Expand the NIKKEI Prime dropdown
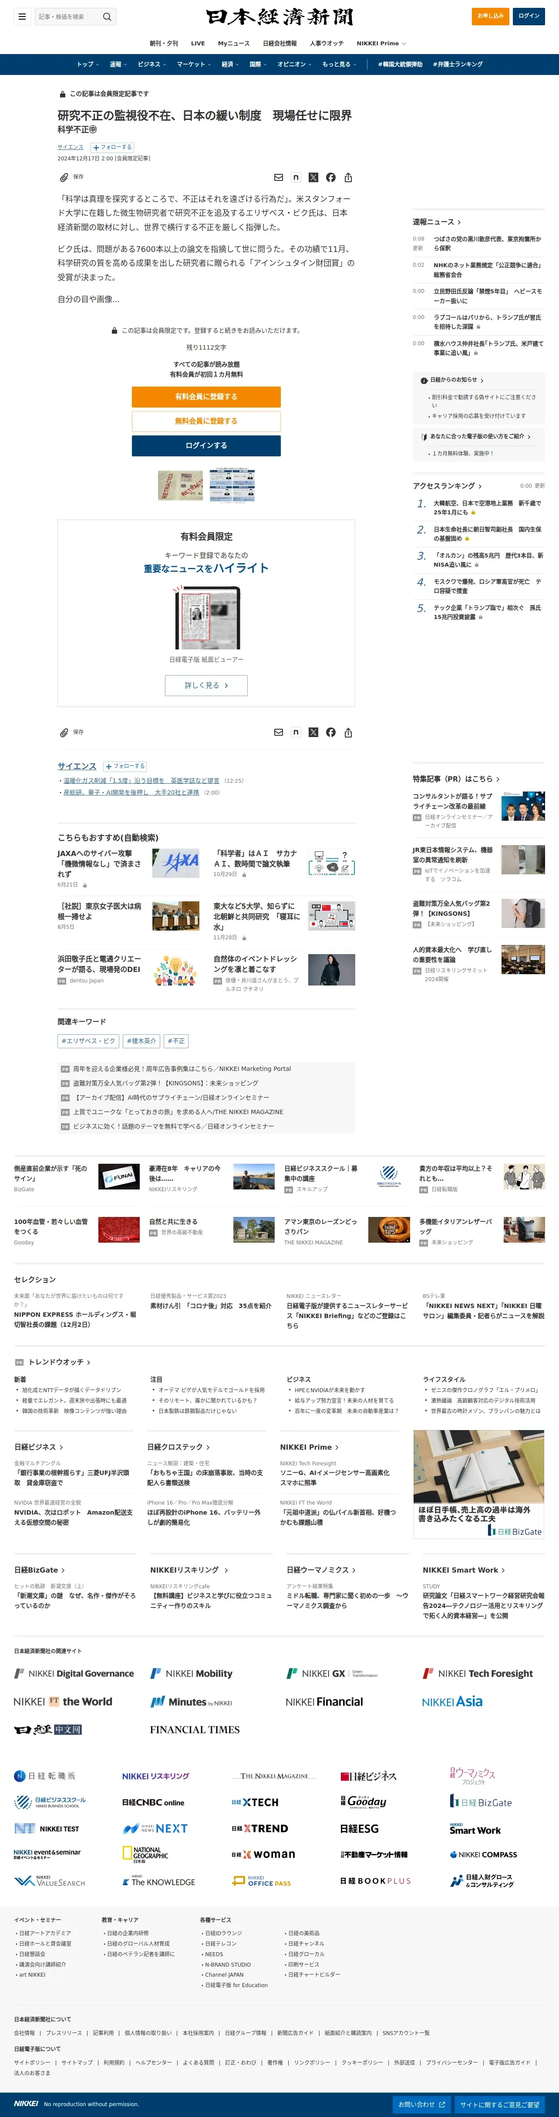 tap(381, 44)
